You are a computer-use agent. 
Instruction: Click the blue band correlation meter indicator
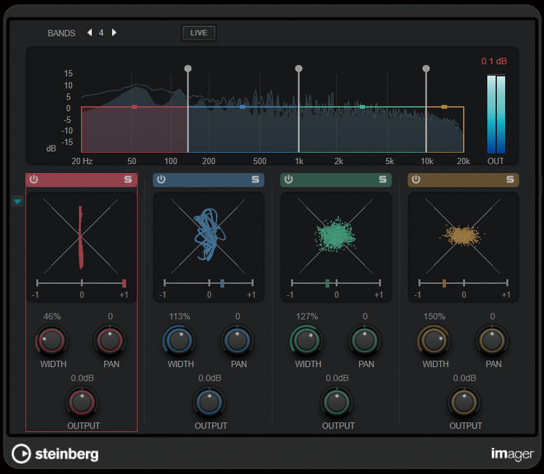(222, 283)
